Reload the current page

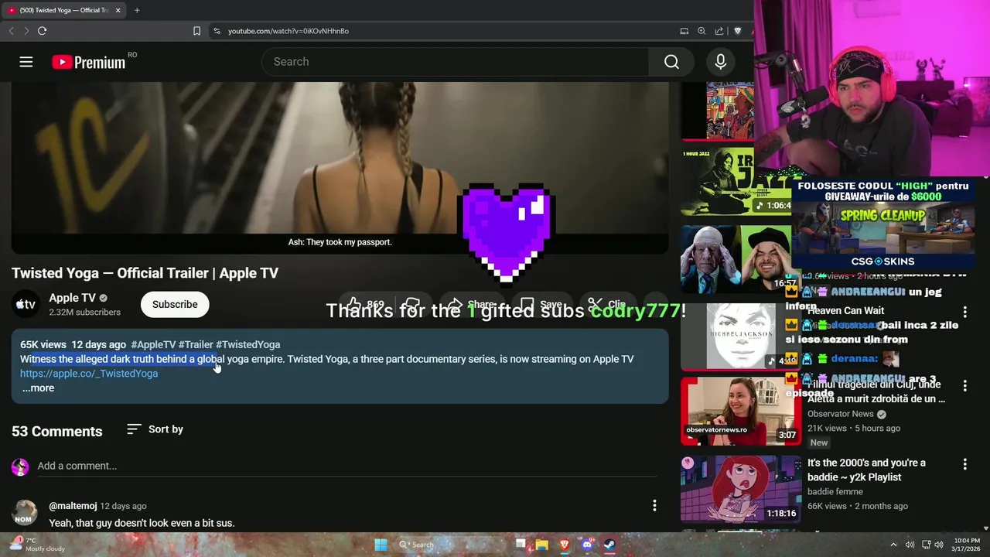42,31
